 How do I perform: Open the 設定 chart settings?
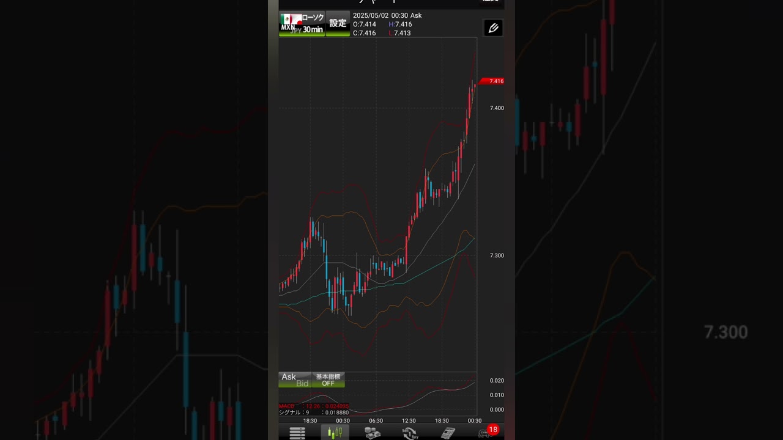[338, 24]
